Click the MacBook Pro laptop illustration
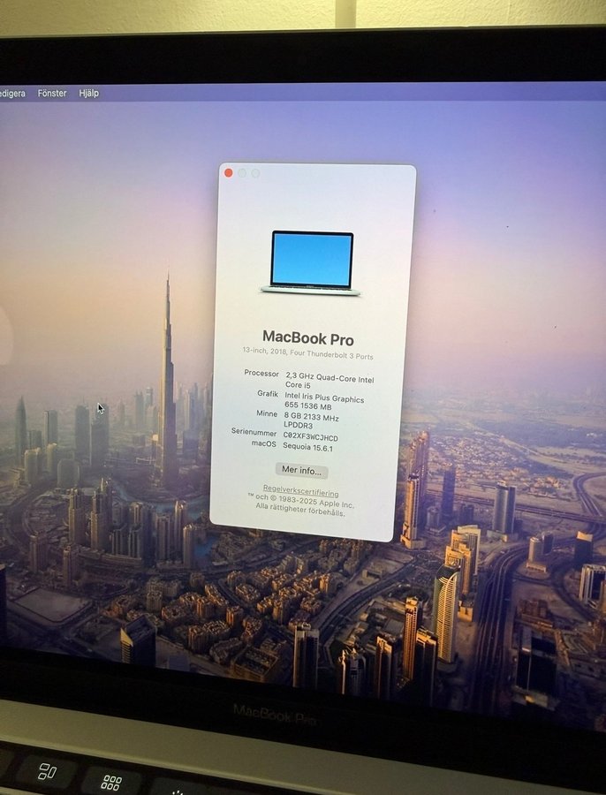 [x=312, y=262]
